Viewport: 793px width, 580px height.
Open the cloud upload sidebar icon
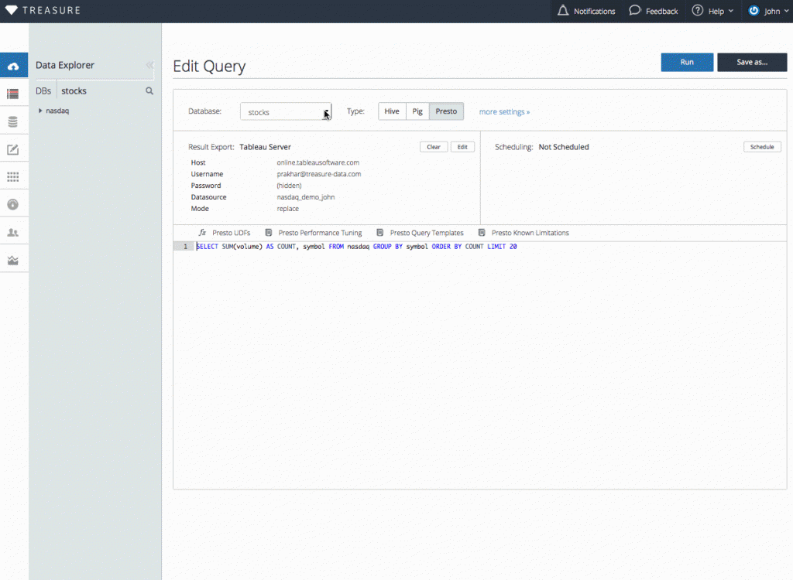(13, 67)
